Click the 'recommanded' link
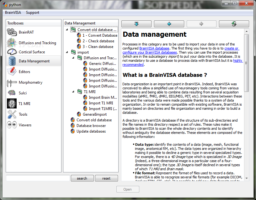Image resolution: width=256 pixels, height=200 pixels. (133, 65)
